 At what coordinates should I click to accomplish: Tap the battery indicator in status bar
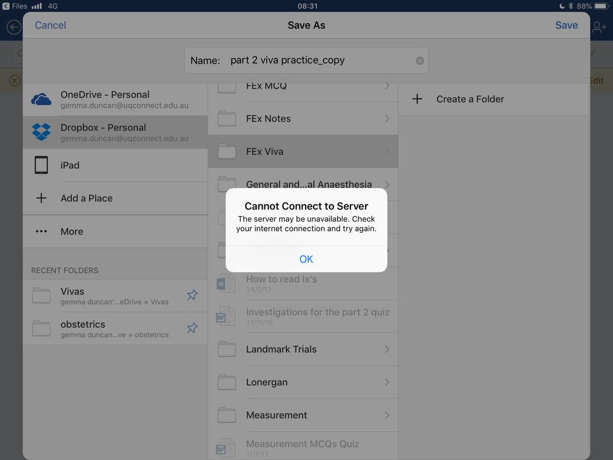click(x=602, y=6)
